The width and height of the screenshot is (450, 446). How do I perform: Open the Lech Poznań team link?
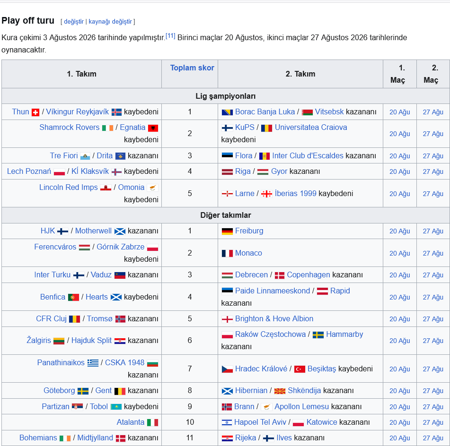click(29, 171)
